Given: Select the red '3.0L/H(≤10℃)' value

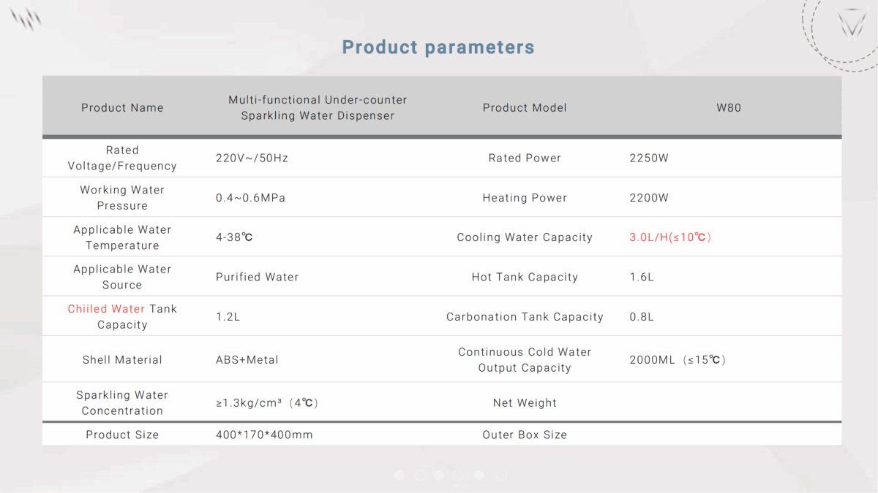Looking at the screenshot, I should (x=670, y=237).
